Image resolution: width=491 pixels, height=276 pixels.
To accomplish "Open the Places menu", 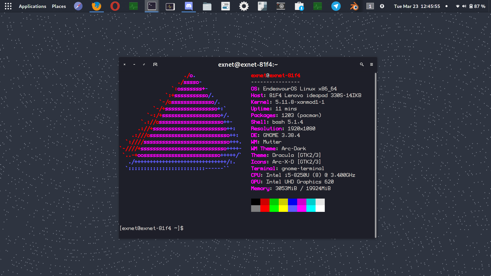I will click(59, 6).
